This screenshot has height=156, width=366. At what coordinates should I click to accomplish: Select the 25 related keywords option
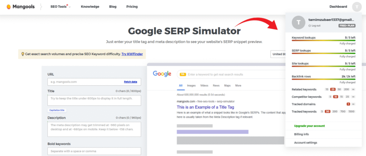333,89
